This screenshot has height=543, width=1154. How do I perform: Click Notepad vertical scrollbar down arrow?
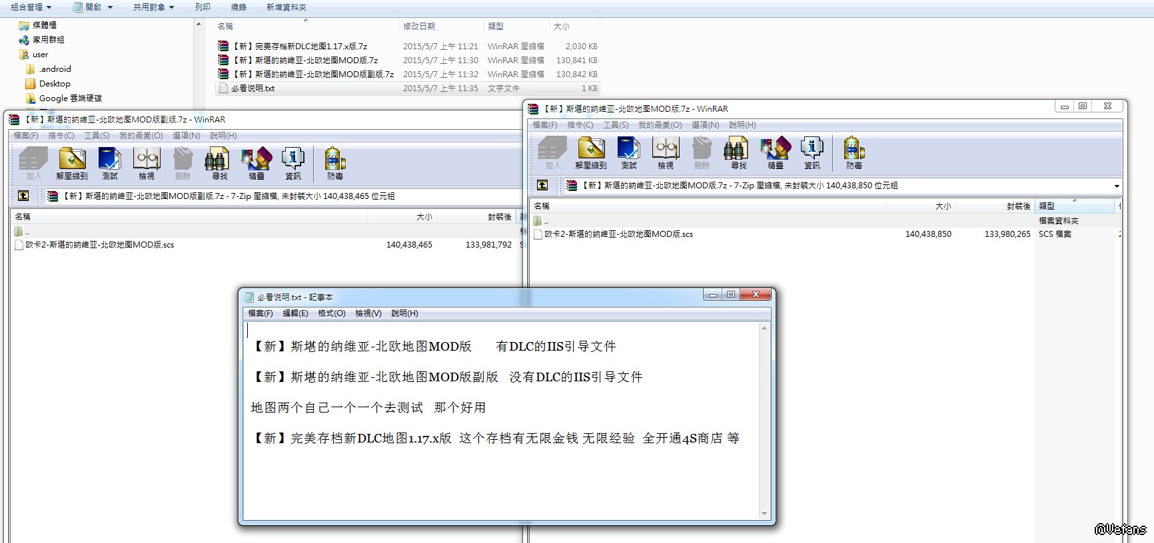tap(764, 514)
